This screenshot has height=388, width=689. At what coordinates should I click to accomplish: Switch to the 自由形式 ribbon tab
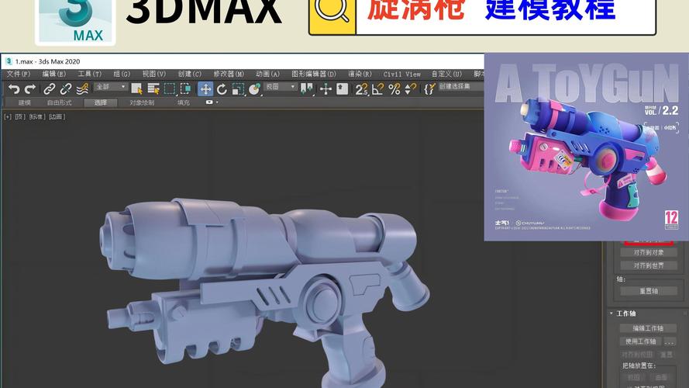tap(60, 102)
